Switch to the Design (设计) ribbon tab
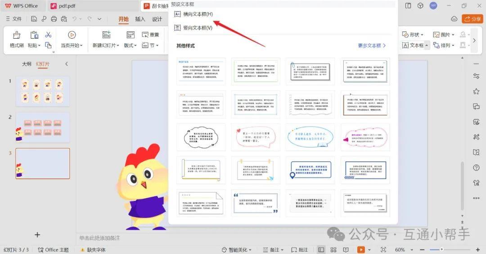Screen dimensions: 486x254 (x=157, y=19)
